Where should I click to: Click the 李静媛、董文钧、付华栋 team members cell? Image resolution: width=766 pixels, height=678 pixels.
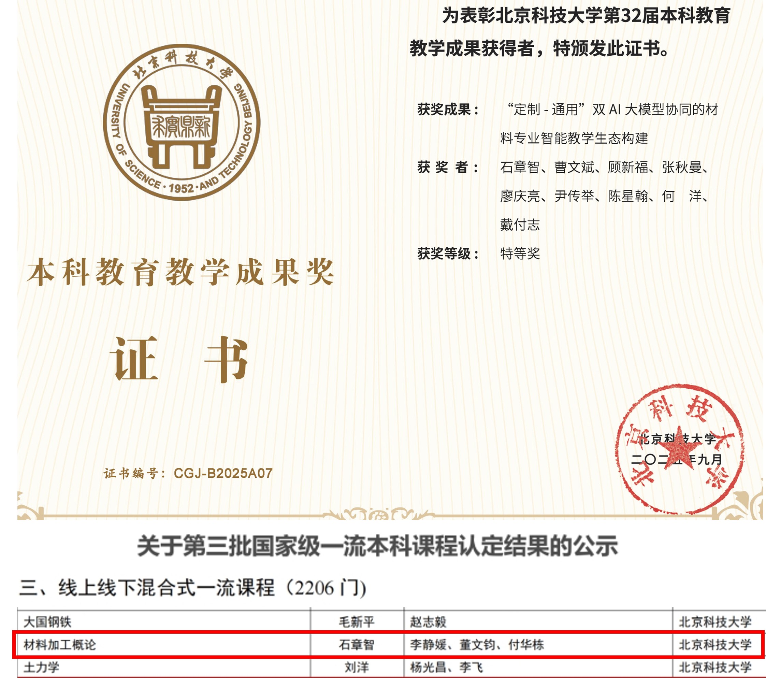point(477,645)
